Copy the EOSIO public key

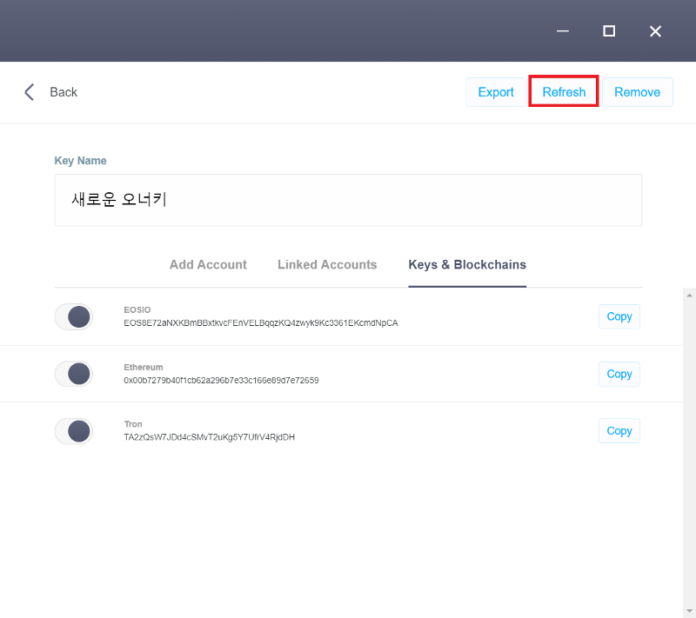click(619, 316)
